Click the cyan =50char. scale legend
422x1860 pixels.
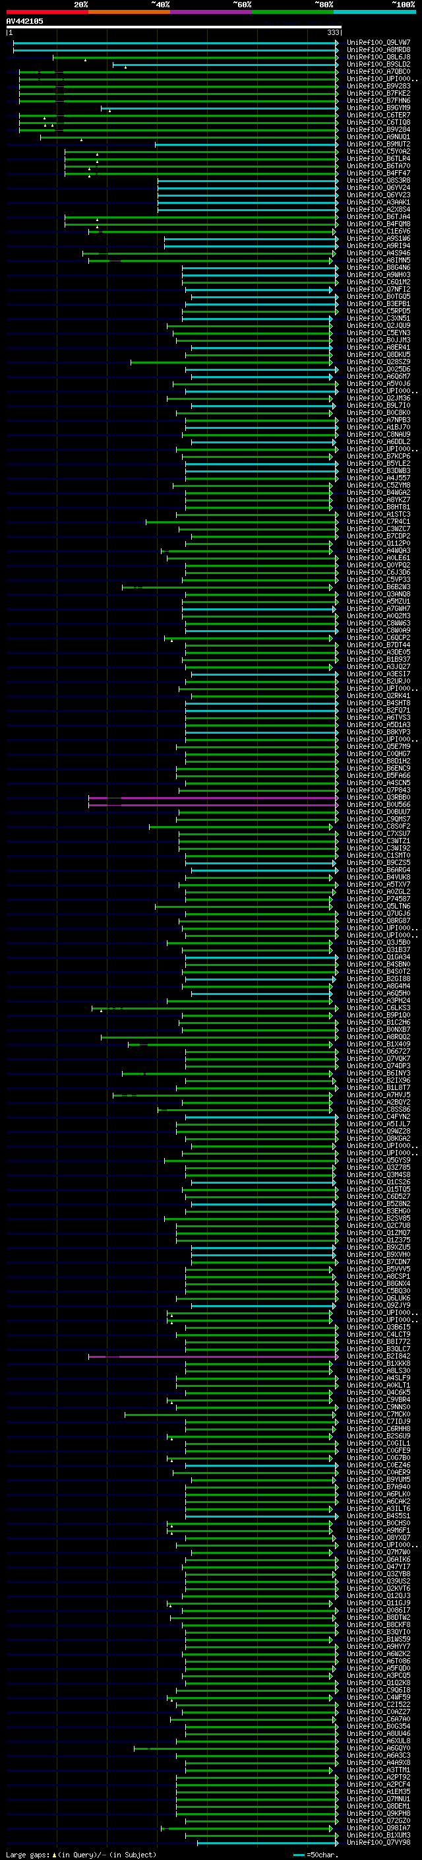tap(316, 1855)
